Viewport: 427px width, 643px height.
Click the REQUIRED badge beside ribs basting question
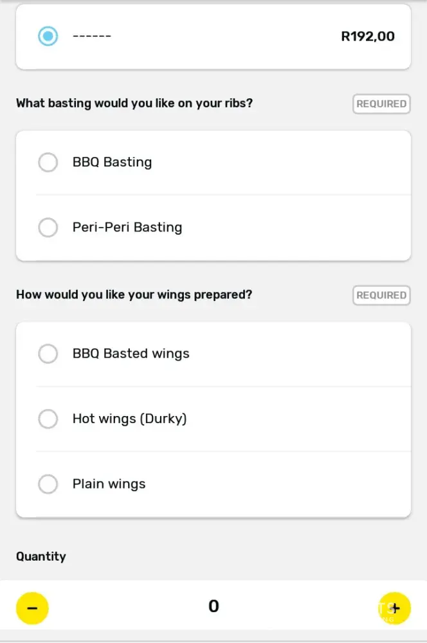coord(381,104)
